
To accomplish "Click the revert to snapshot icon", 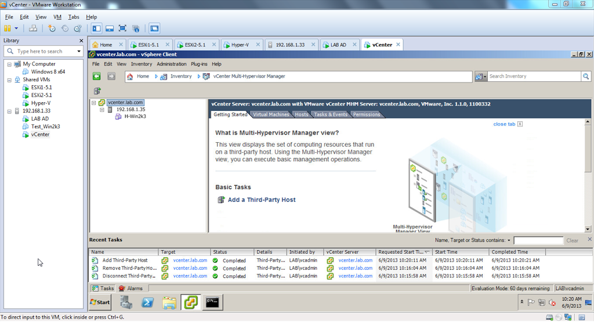I will click(x=65, y=28).
